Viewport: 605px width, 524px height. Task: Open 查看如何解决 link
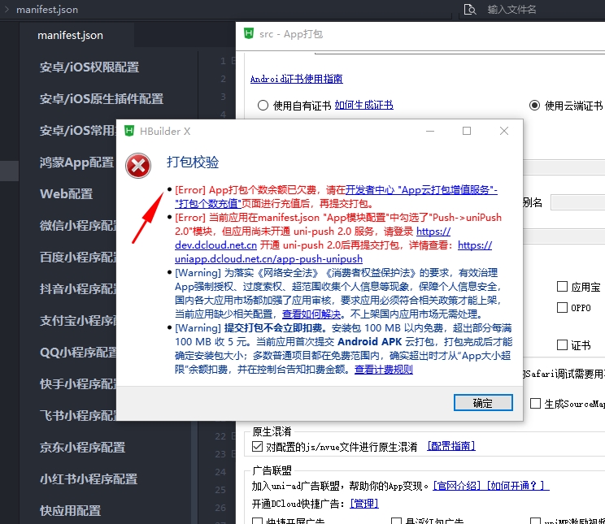pos(311,314)
